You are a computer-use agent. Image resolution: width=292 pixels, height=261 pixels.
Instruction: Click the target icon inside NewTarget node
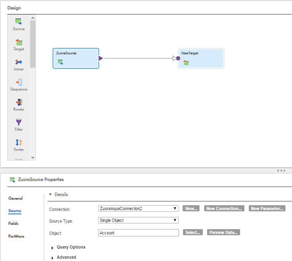(x=186, y=62)
